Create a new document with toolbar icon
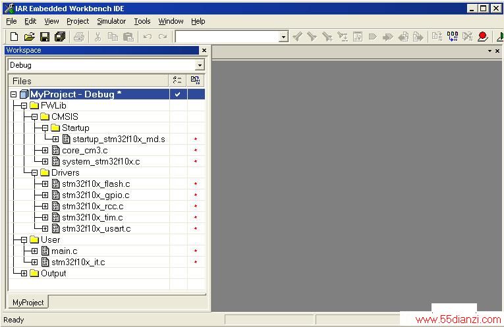 click(x=14, y=37)
